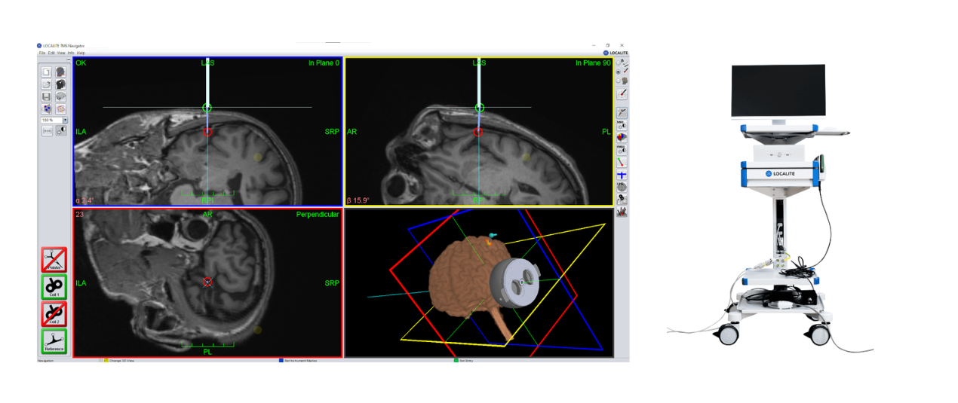Open the File menu

(x=42, y=53)
